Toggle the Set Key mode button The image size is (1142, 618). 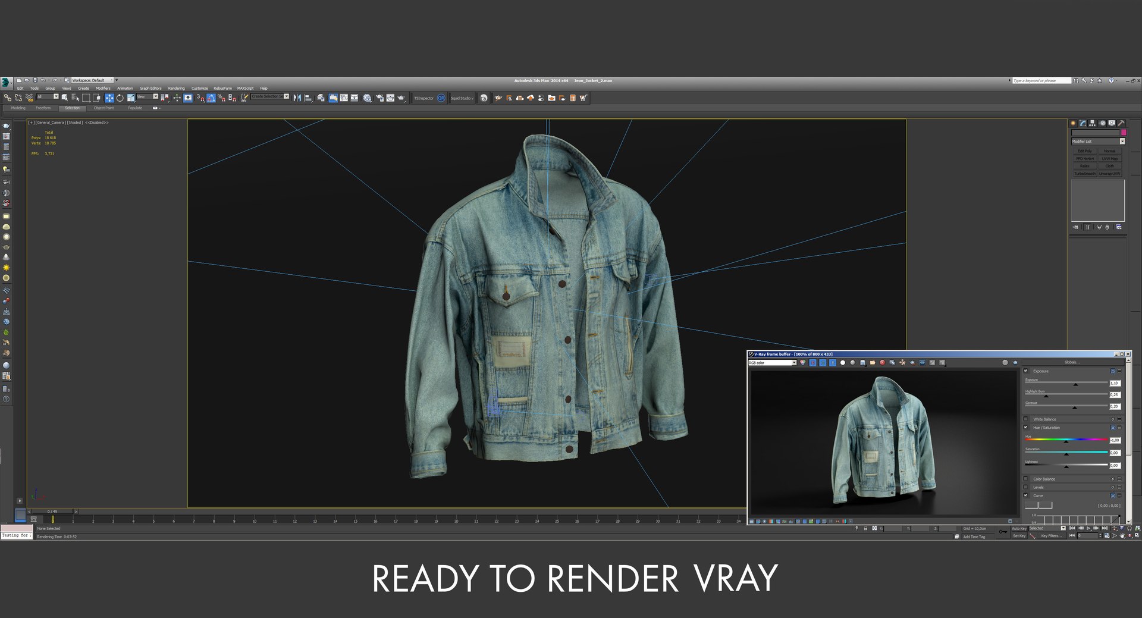click(x=1019, y=536)
